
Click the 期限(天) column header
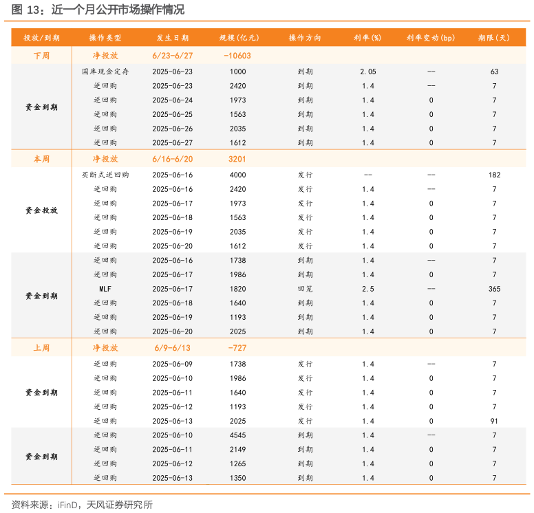(494, 39)
